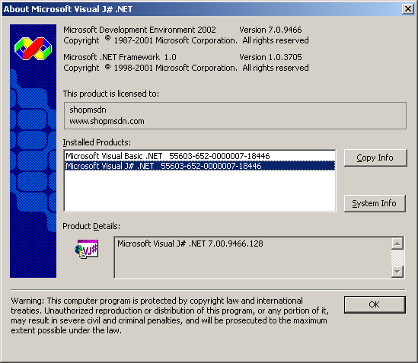Click the VJ# product details icon
This screenshot has width=418, height=363.
pyautogui.click(x=86, y=249)
